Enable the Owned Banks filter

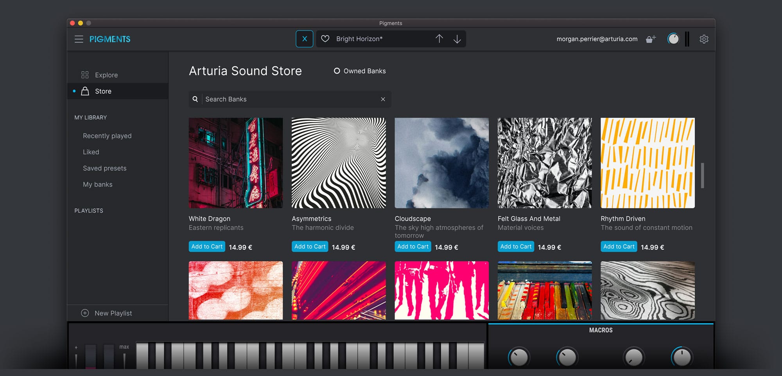pos(337,71)
